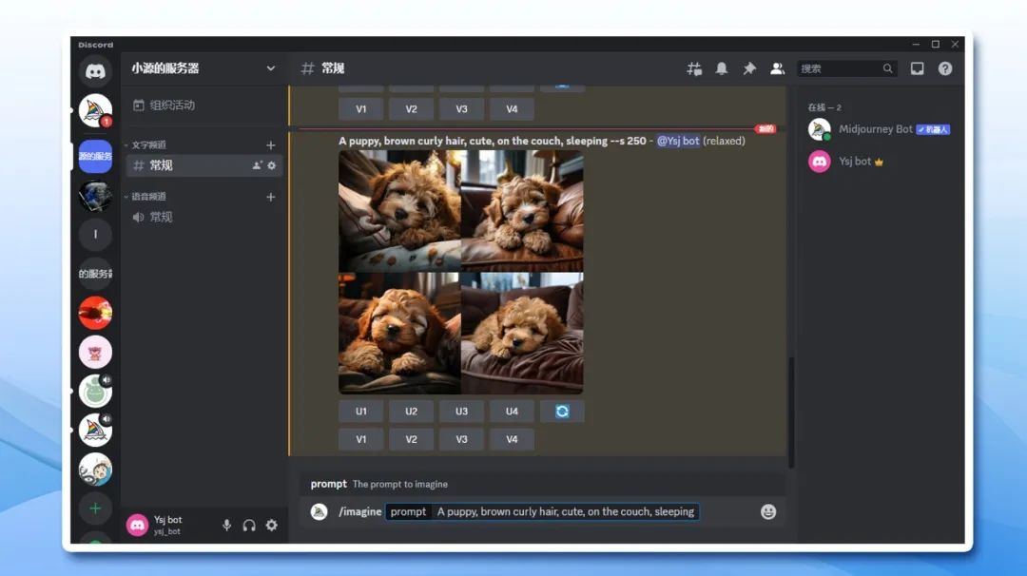
Task: Create channel in 文字频道 category
Action: [x=270, y=144]
